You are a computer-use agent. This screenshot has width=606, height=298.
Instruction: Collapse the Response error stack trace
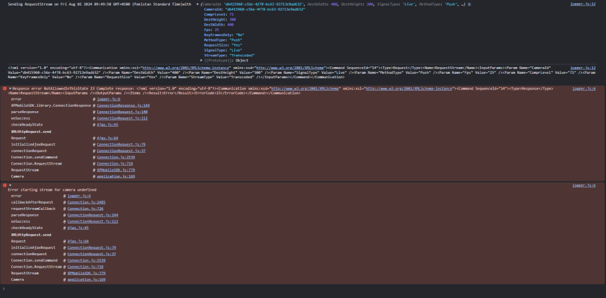coord(11,89)
